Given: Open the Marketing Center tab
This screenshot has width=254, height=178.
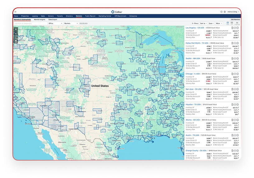Looking at the screenshot, I should coord(105,16).
